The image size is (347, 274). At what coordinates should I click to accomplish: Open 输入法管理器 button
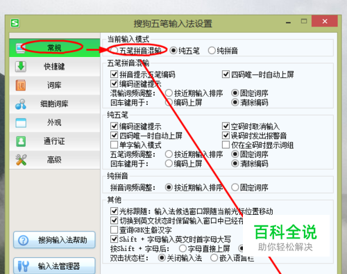coord(54,266)
